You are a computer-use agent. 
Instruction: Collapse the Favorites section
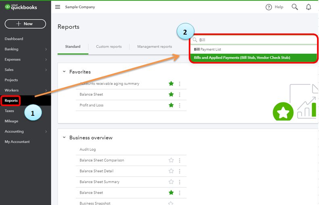pyautogui.click(x=64, y=72)
